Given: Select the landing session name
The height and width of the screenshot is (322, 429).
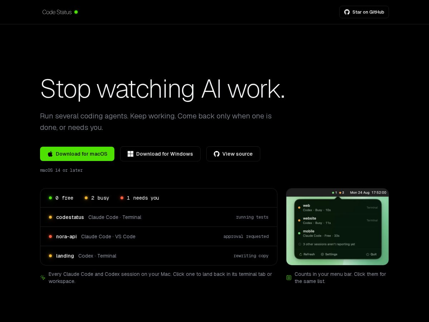Looking at the screenshot, I should click(x=65, y=256).
